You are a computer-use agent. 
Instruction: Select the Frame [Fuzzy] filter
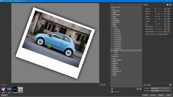pyautogui.click(x=117, y=33)
